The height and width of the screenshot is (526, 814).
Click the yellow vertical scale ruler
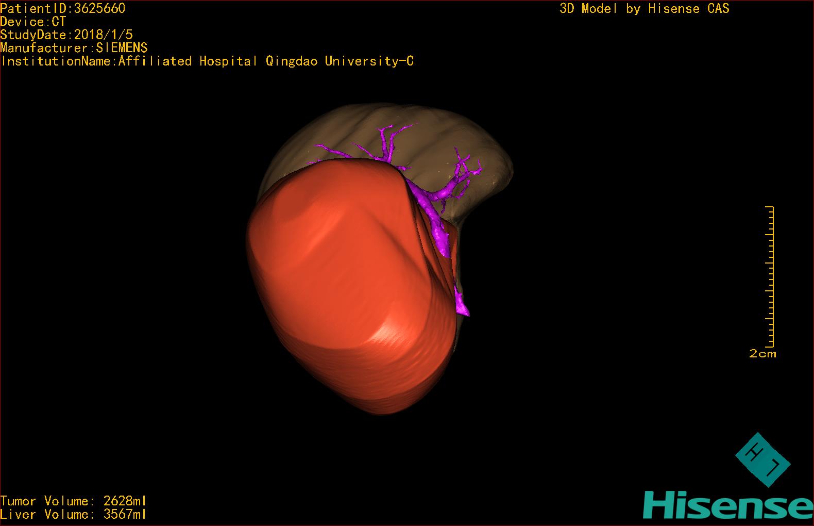click(769, 276)
